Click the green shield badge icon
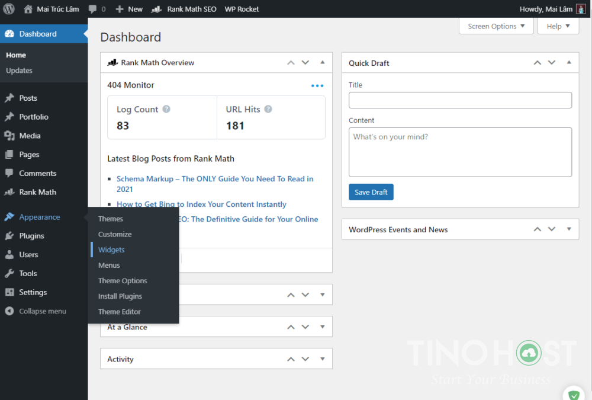This screenshot has width=592, height=400. tap(574, 395)
